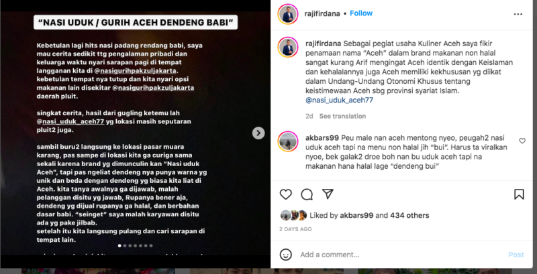The height and width of the screenshot is (274, 537).
Task: Like the post with the heart icon
Action: click(x=286, y=194)
